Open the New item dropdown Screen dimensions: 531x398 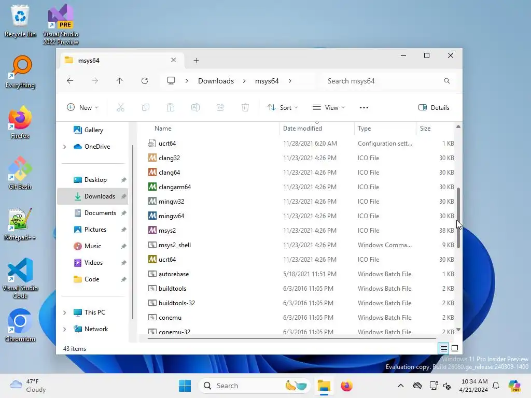(x=82, y=108)
